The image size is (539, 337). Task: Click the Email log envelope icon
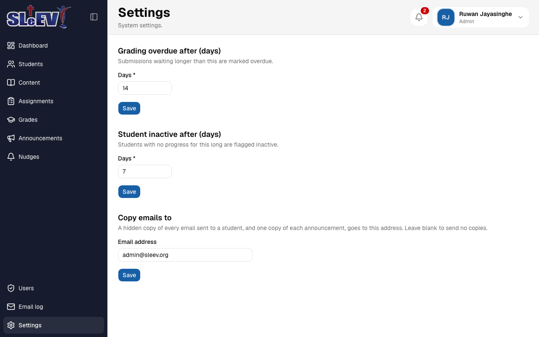(11, 307)
